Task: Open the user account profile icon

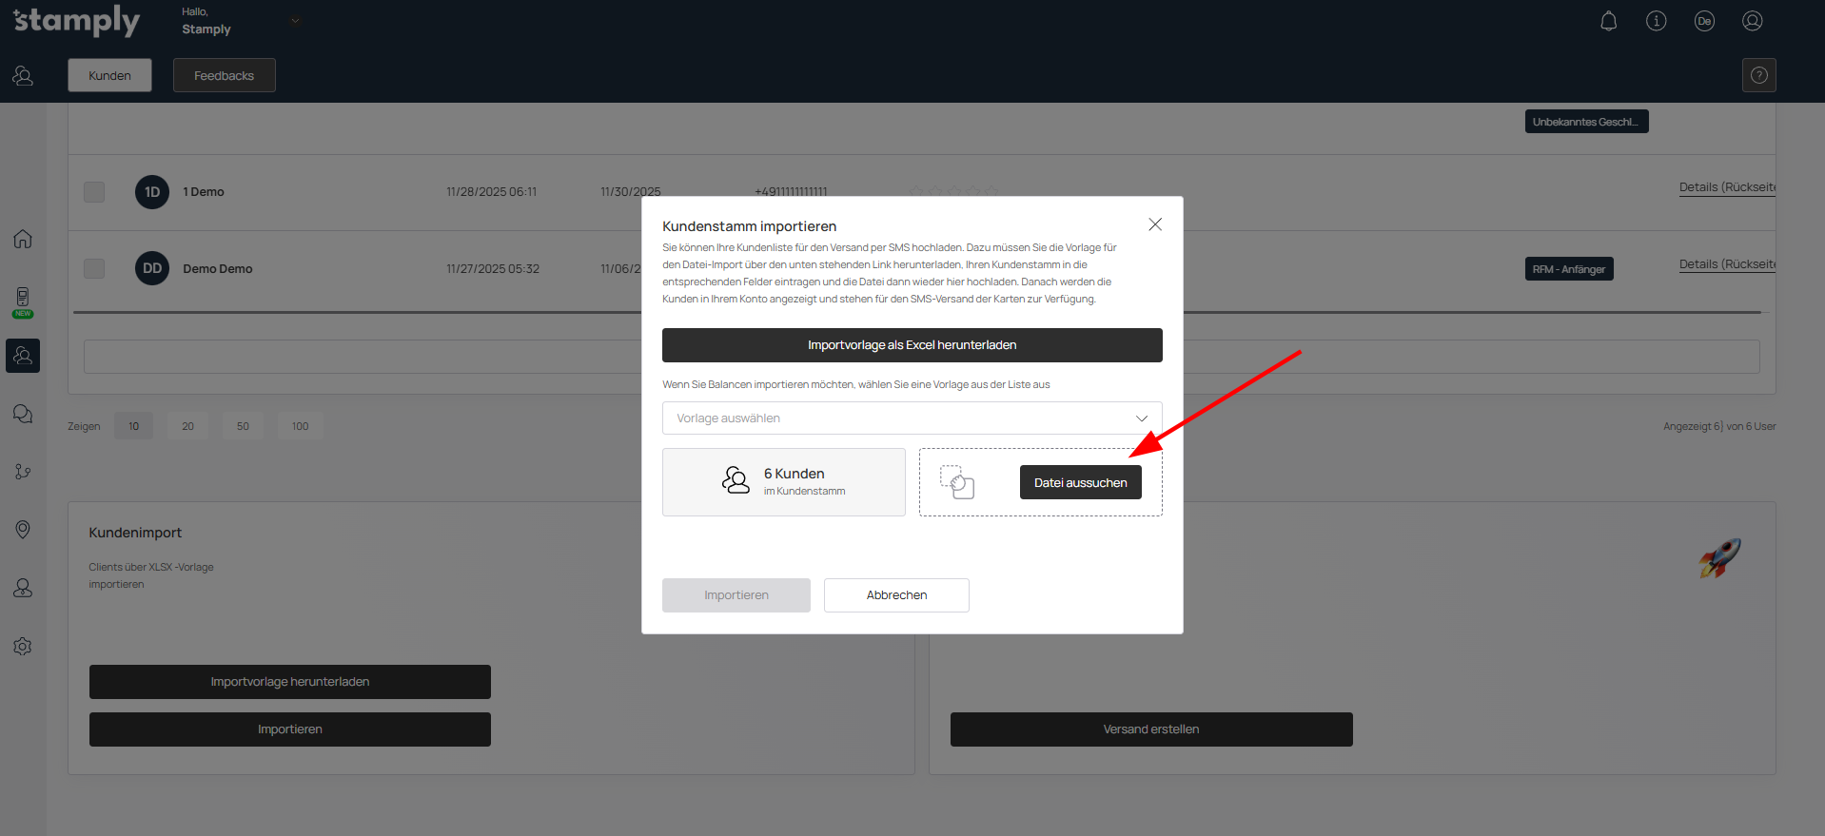Action: tap(1752, 21)
